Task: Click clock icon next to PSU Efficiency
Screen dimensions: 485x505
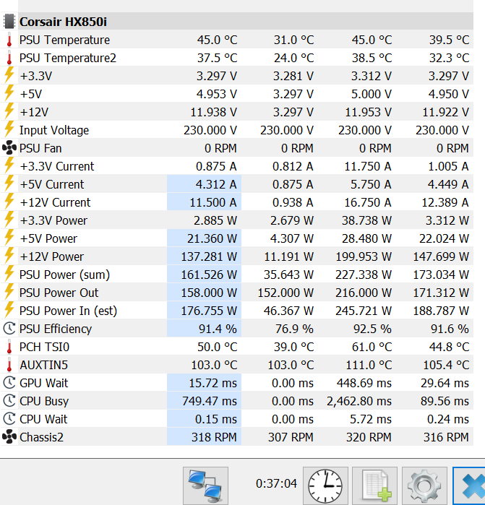Action: [9, 329]
